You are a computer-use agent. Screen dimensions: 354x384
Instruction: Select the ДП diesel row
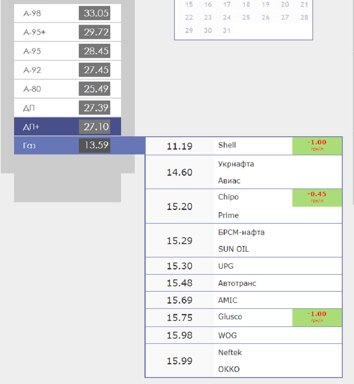click(x=67, y=108)
